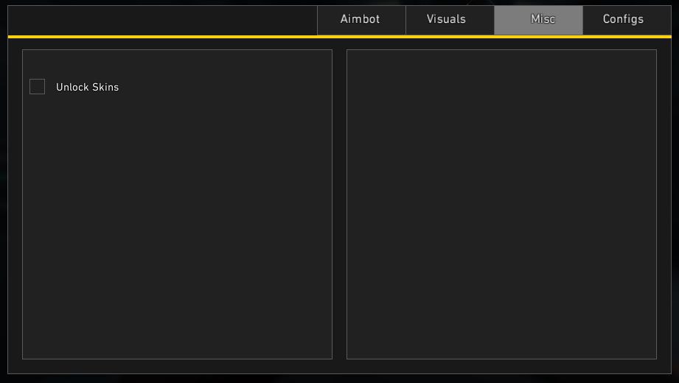Click the highlighted Misc tab header
Viewport: 679px width, 383px height.
tap(539, 19)
